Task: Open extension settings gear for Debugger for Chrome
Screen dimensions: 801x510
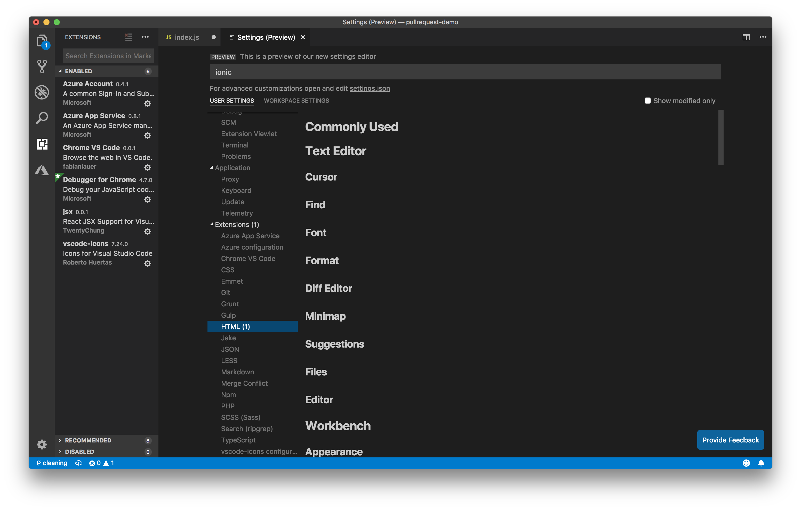Action: (x=147, y=200)
